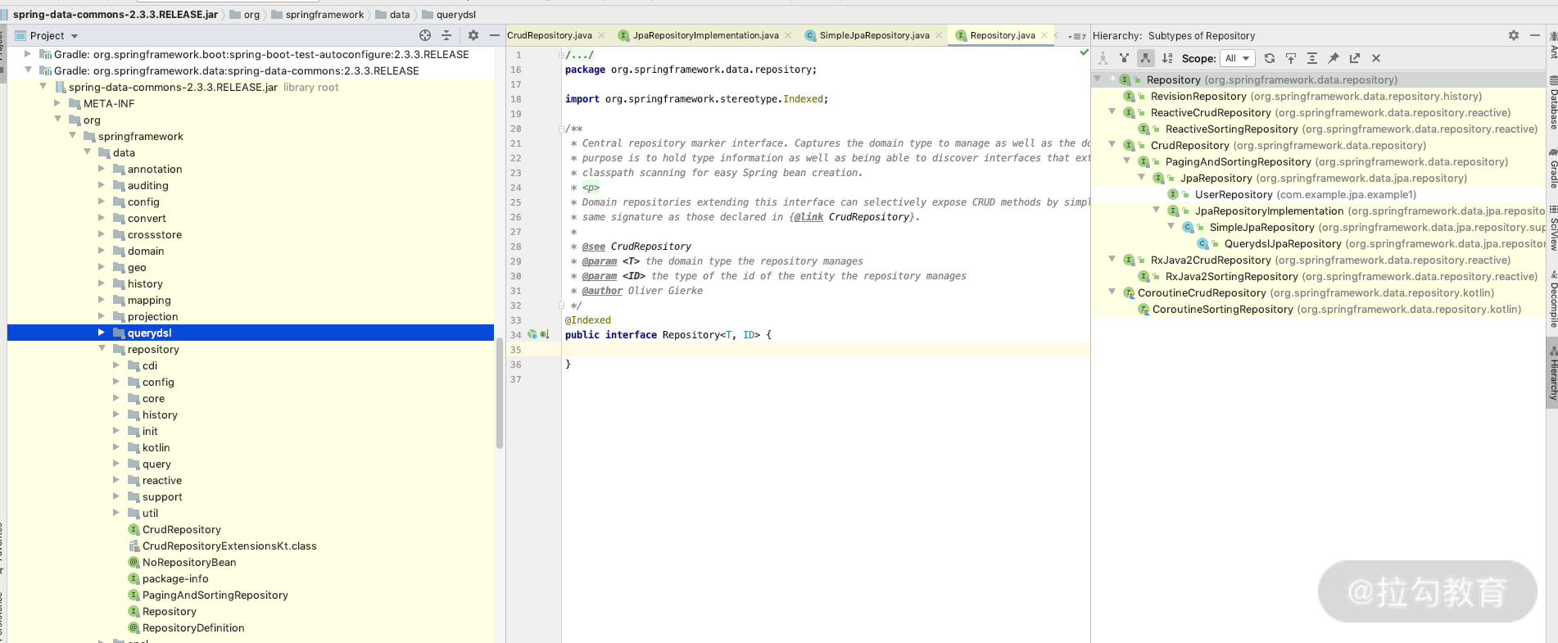
Task: Unfold the collapsed header comment on line 1
Action: (561, 55)
